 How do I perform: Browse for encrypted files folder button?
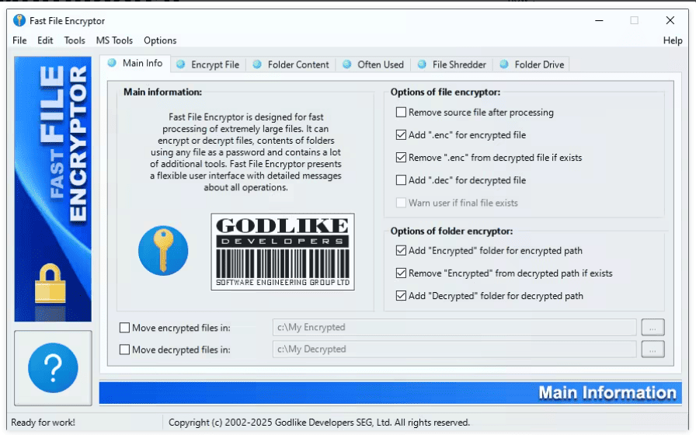coord(652,327)
